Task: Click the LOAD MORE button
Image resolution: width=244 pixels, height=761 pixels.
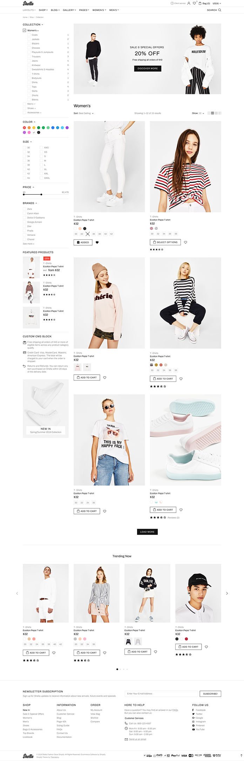Action: point(147,532)
